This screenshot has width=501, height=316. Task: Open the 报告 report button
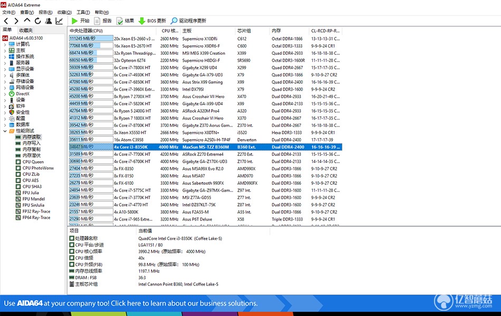103,21
